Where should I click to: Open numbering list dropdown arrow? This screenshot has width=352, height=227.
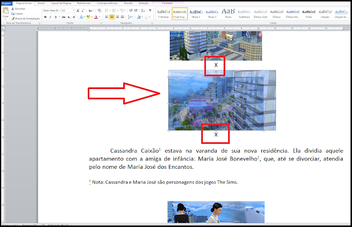(x=118, y=10)
